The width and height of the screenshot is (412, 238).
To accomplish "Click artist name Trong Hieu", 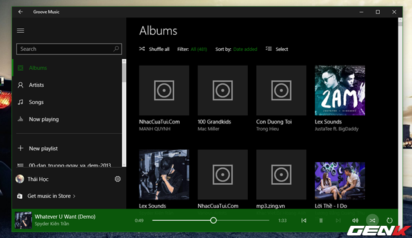I will click(x=267, y=129).
